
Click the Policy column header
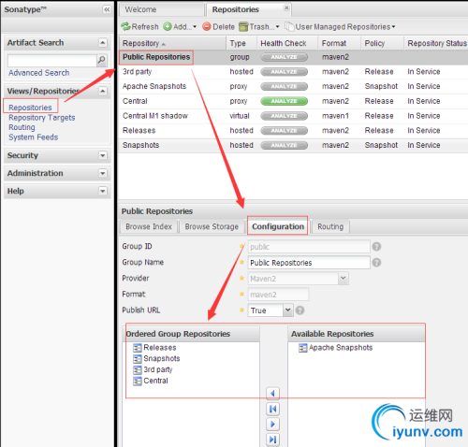[382, 43]
